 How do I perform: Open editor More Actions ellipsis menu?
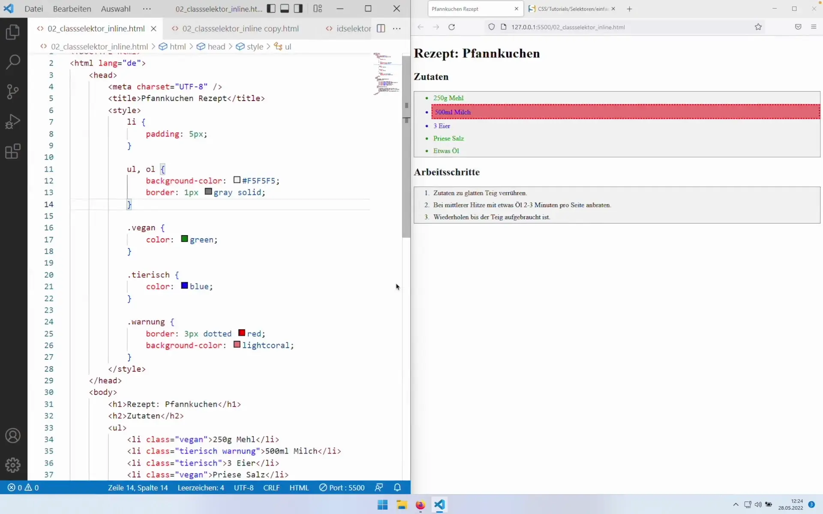pos(397,28)
